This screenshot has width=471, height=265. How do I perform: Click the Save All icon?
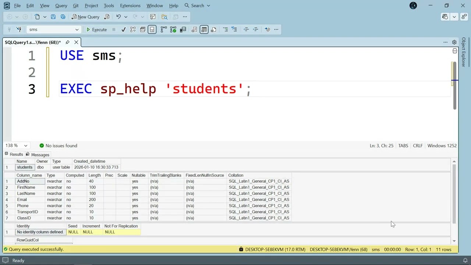tap(63, 17)
